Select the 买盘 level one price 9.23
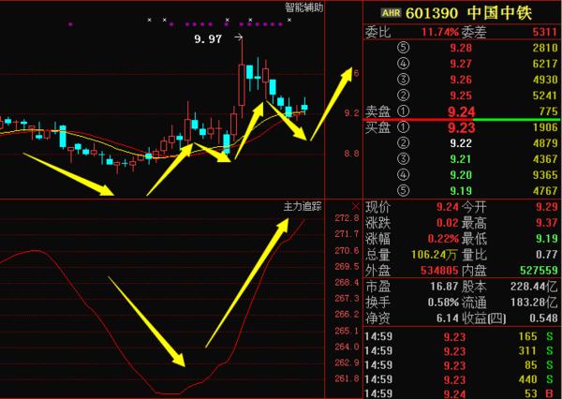The width and height of the screenshot is (562, 399). [x=461, y=127]
